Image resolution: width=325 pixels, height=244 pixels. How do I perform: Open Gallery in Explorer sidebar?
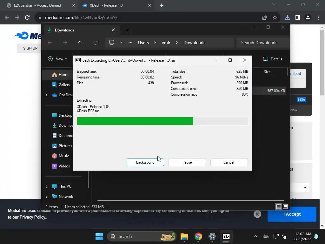tap(61, 85)
